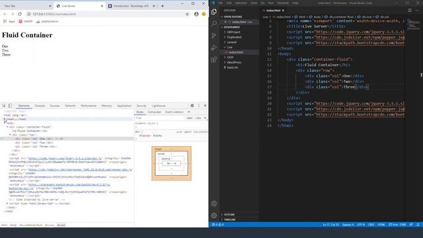Add new style rule plus button
423x238 pixels.
click(205, 118)
